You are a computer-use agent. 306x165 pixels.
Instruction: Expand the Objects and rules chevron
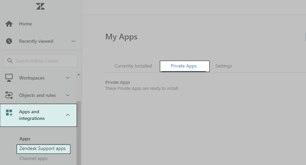point(68,95)
